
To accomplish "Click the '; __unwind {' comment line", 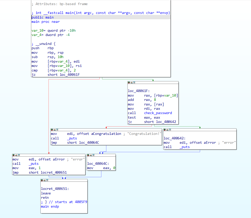I will (x=43, y=44).
